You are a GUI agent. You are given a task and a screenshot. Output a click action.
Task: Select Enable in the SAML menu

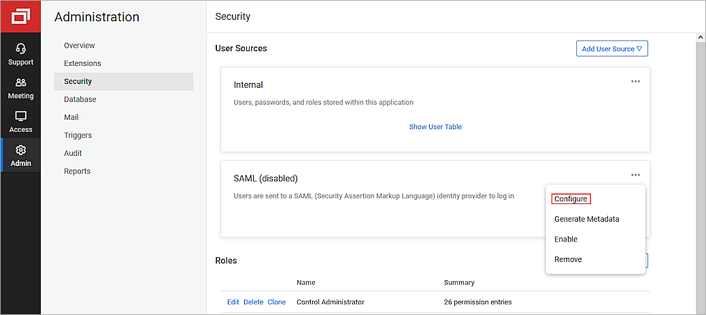point(565,239)
